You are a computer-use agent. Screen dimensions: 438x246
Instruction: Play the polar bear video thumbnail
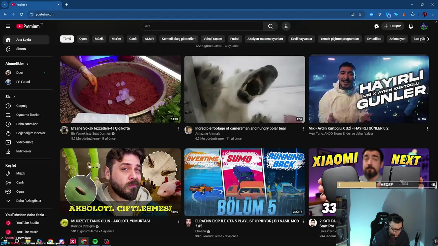(245, 90)
